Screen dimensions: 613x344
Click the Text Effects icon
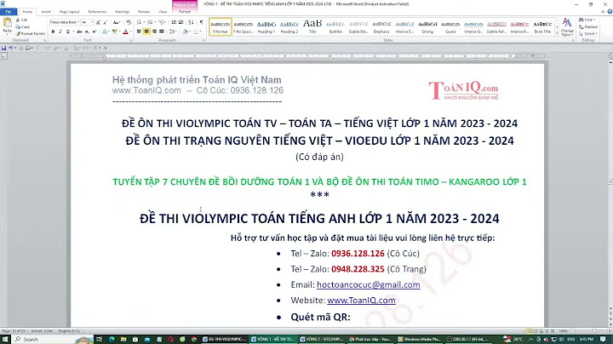pyautogui.click(x=106, y=32)
